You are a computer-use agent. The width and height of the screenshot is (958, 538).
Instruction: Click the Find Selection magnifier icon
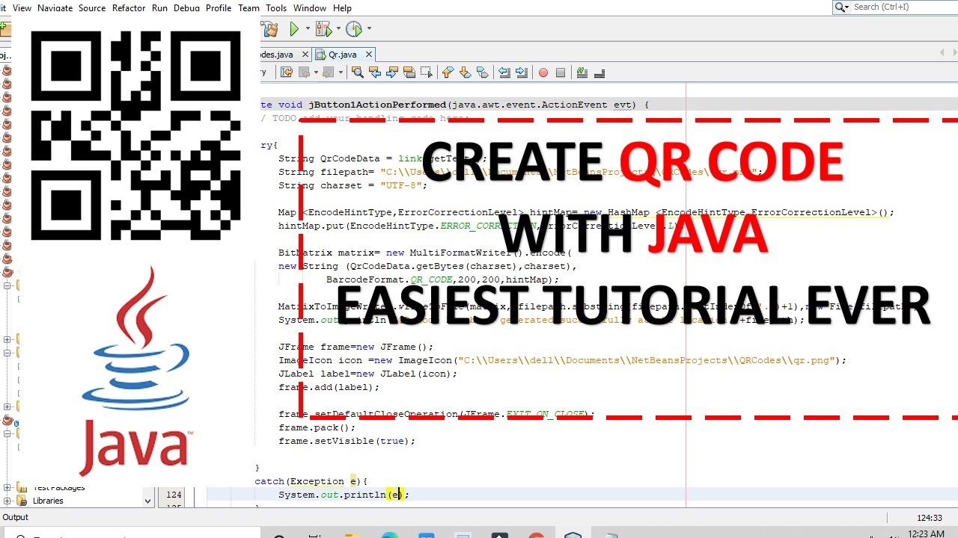click(x=358, y=72)
